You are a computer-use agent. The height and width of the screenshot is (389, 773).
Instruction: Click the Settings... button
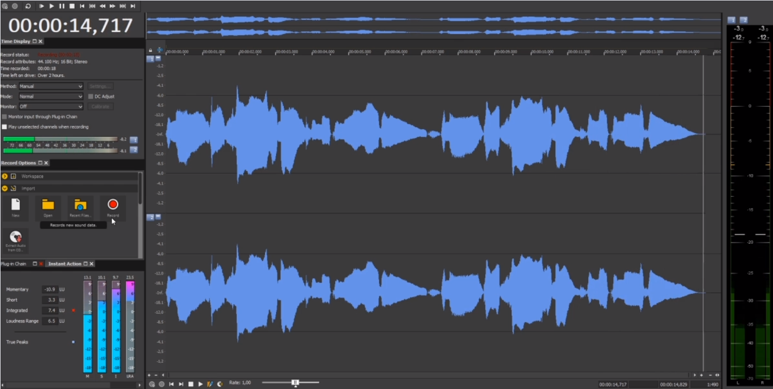pyautogui.click(x=100, y=86)
